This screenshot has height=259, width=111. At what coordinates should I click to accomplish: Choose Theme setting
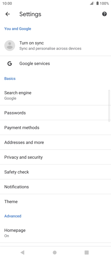coord(55,201)
